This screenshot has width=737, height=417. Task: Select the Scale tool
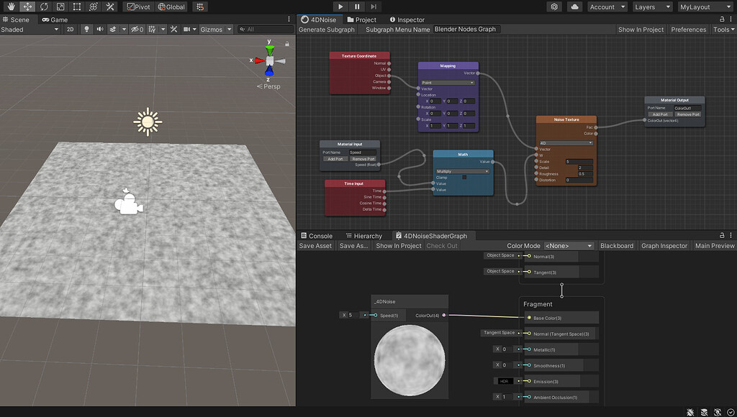pyautogui.click(x=60, y=6)
